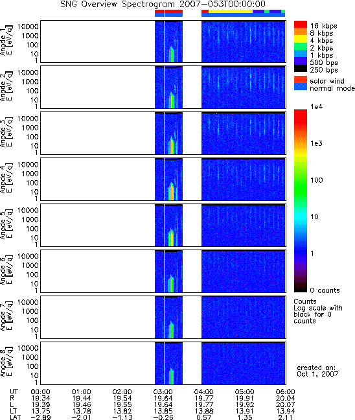Click the Anode 1 spectrogram panel
Image resolution: width=355 pixels, height=420 pixels.
[163, 41]
